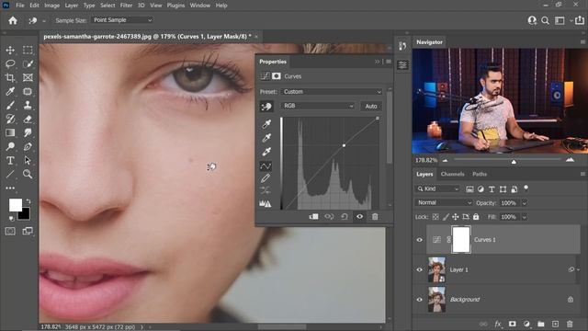This screenshot has width=588, height=331.
Task: Open the Curves Preset dropdown
Action: (x=332, y=92)
